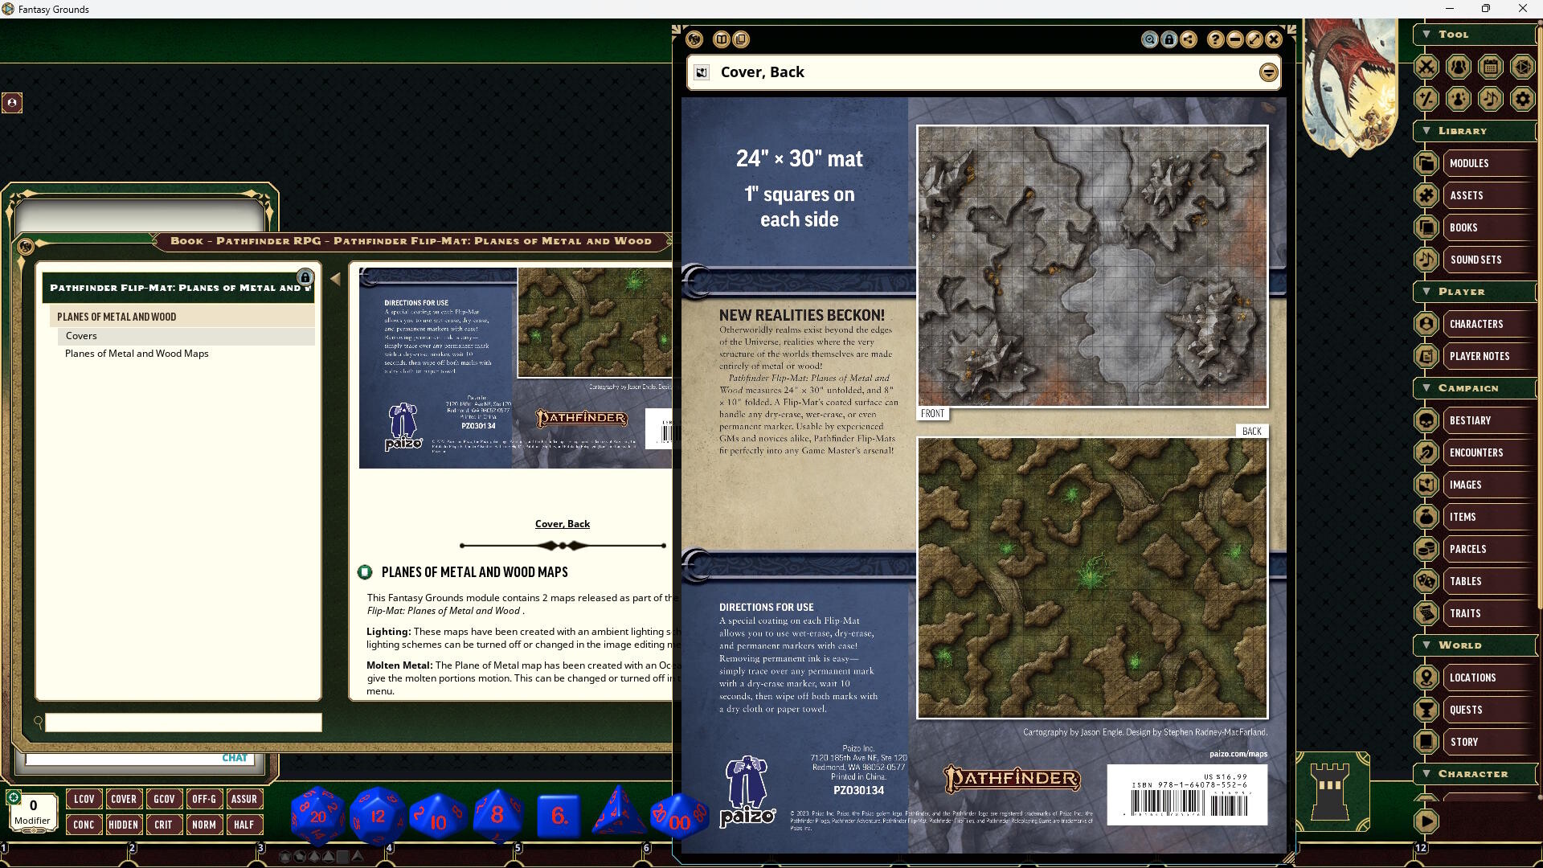Click the Locations pin icon
The width and height of the screenshot is (1543, 868).
(1426, 678)
